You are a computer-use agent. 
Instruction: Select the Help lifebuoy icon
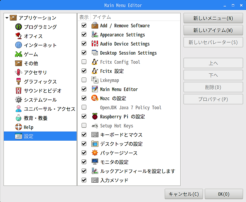[19, 127]
